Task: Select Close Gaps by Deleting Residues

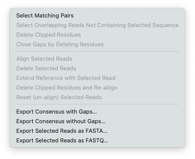Action: (x=97, y=45)
